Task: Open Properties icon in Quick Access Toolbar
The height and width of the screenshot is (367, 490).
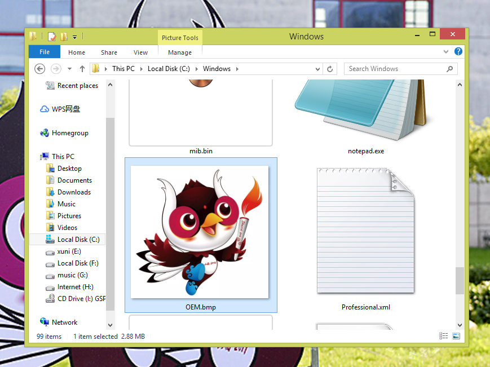Action: click(x=51, y=36)
